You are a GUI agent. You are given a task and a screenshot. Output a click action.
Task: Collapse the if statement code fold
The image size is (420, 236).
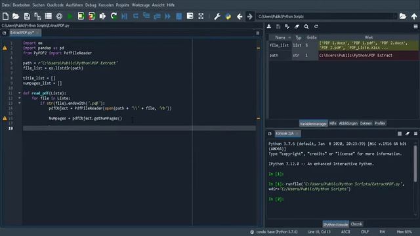(19, 103)
